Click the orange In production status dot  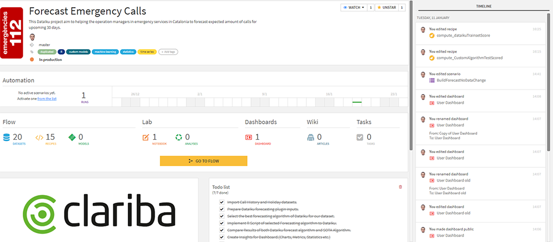pos(32,60)
